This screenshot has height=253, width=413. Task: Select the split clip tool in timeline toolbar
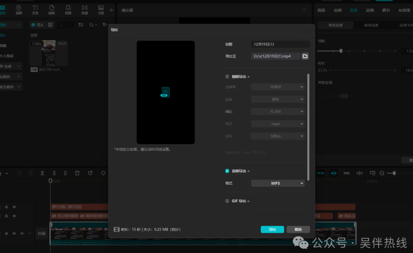pos(42,173)
